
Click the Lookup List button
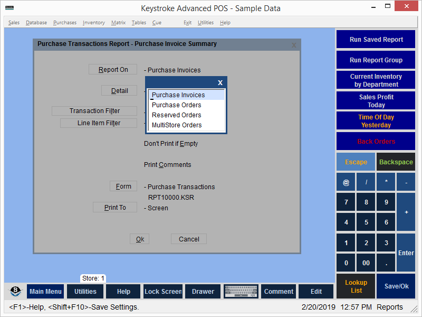[356, 286]
